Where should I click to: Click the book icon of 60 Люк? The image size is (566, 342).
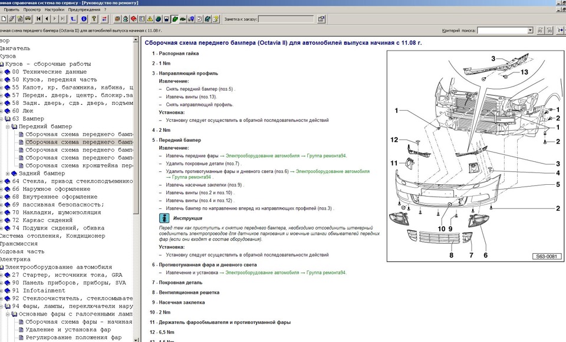click(x=7, y=111)
